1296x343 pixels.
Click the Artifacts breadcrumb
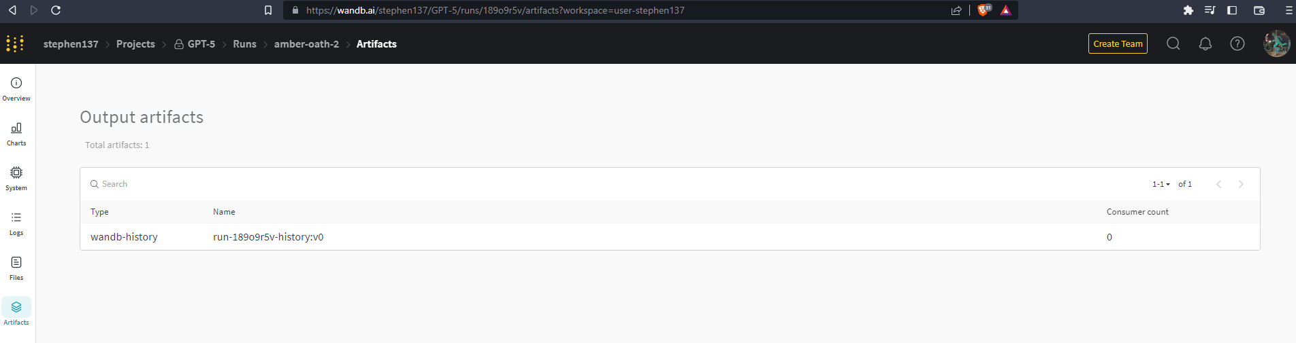pos(376,43)
